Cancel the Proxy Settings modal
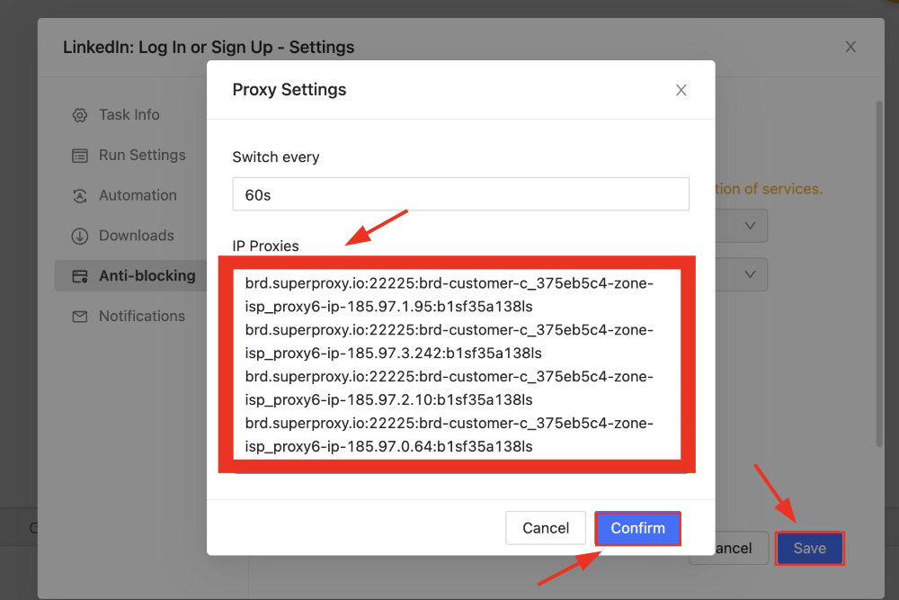The image size is (899, 600). 546,528
